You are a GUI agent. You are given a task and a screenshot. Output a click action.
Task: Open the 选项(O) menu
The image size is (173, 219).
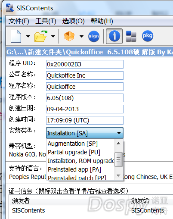pyautogui.click(x=73, y=21)
